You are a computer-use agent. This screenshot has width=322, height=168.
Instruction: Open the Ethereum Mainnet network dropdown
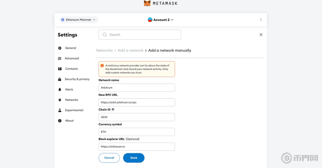(78, 20)
